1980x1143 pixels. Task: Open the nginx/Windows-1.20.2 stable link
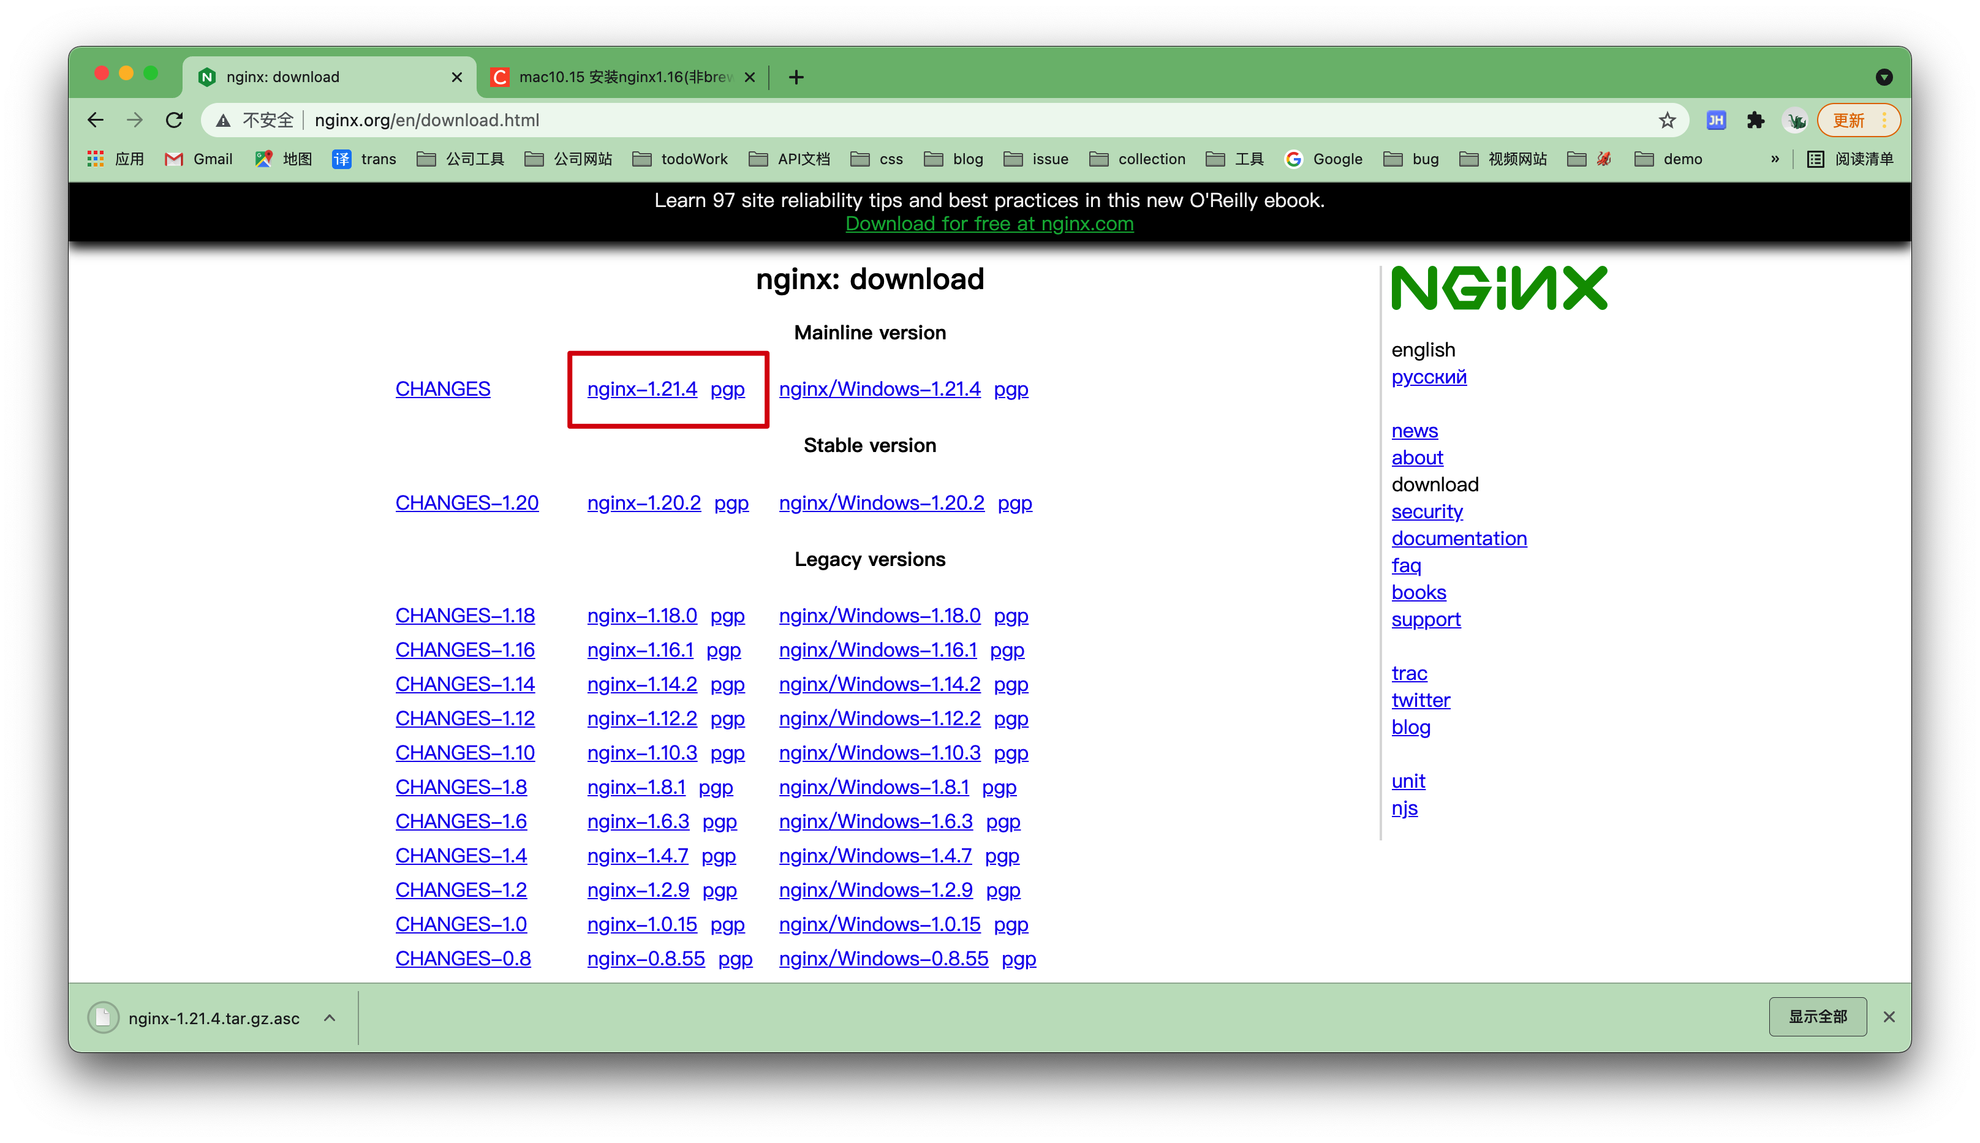point(881,504)
